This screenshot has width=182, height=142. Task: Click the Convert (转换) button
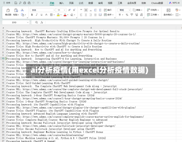pyautogui.click(x=138, y=10)
